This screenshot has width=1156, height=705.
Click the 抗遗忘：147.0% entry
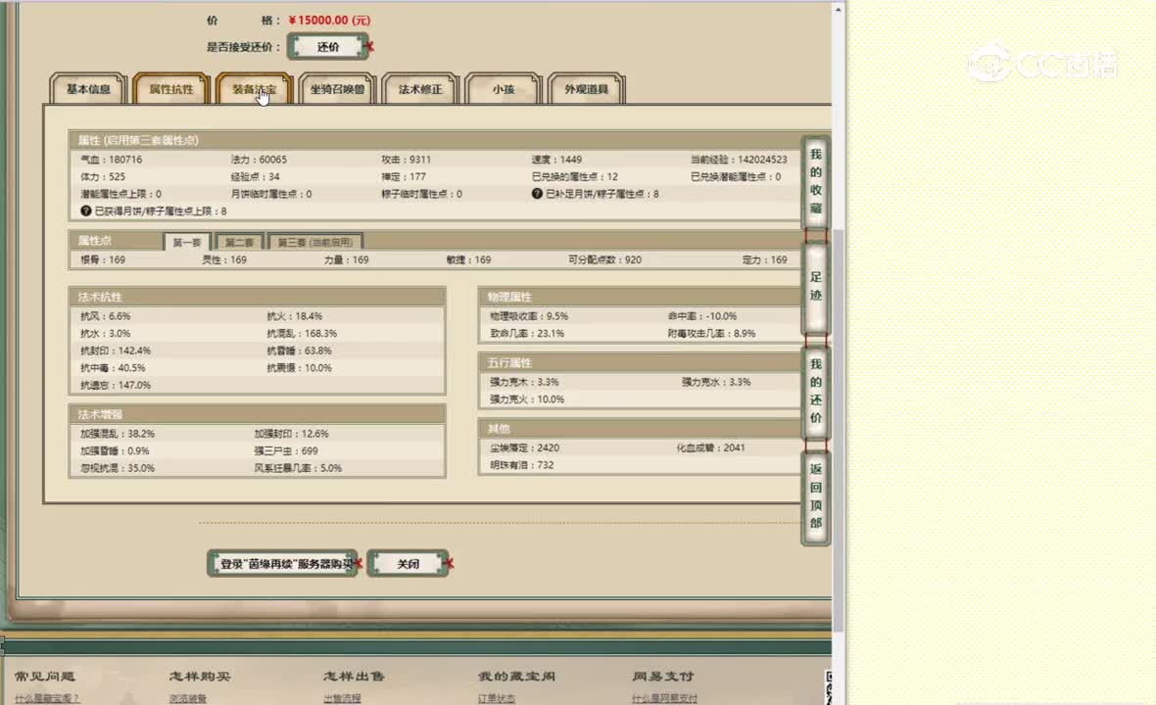(x=115, y=385)
